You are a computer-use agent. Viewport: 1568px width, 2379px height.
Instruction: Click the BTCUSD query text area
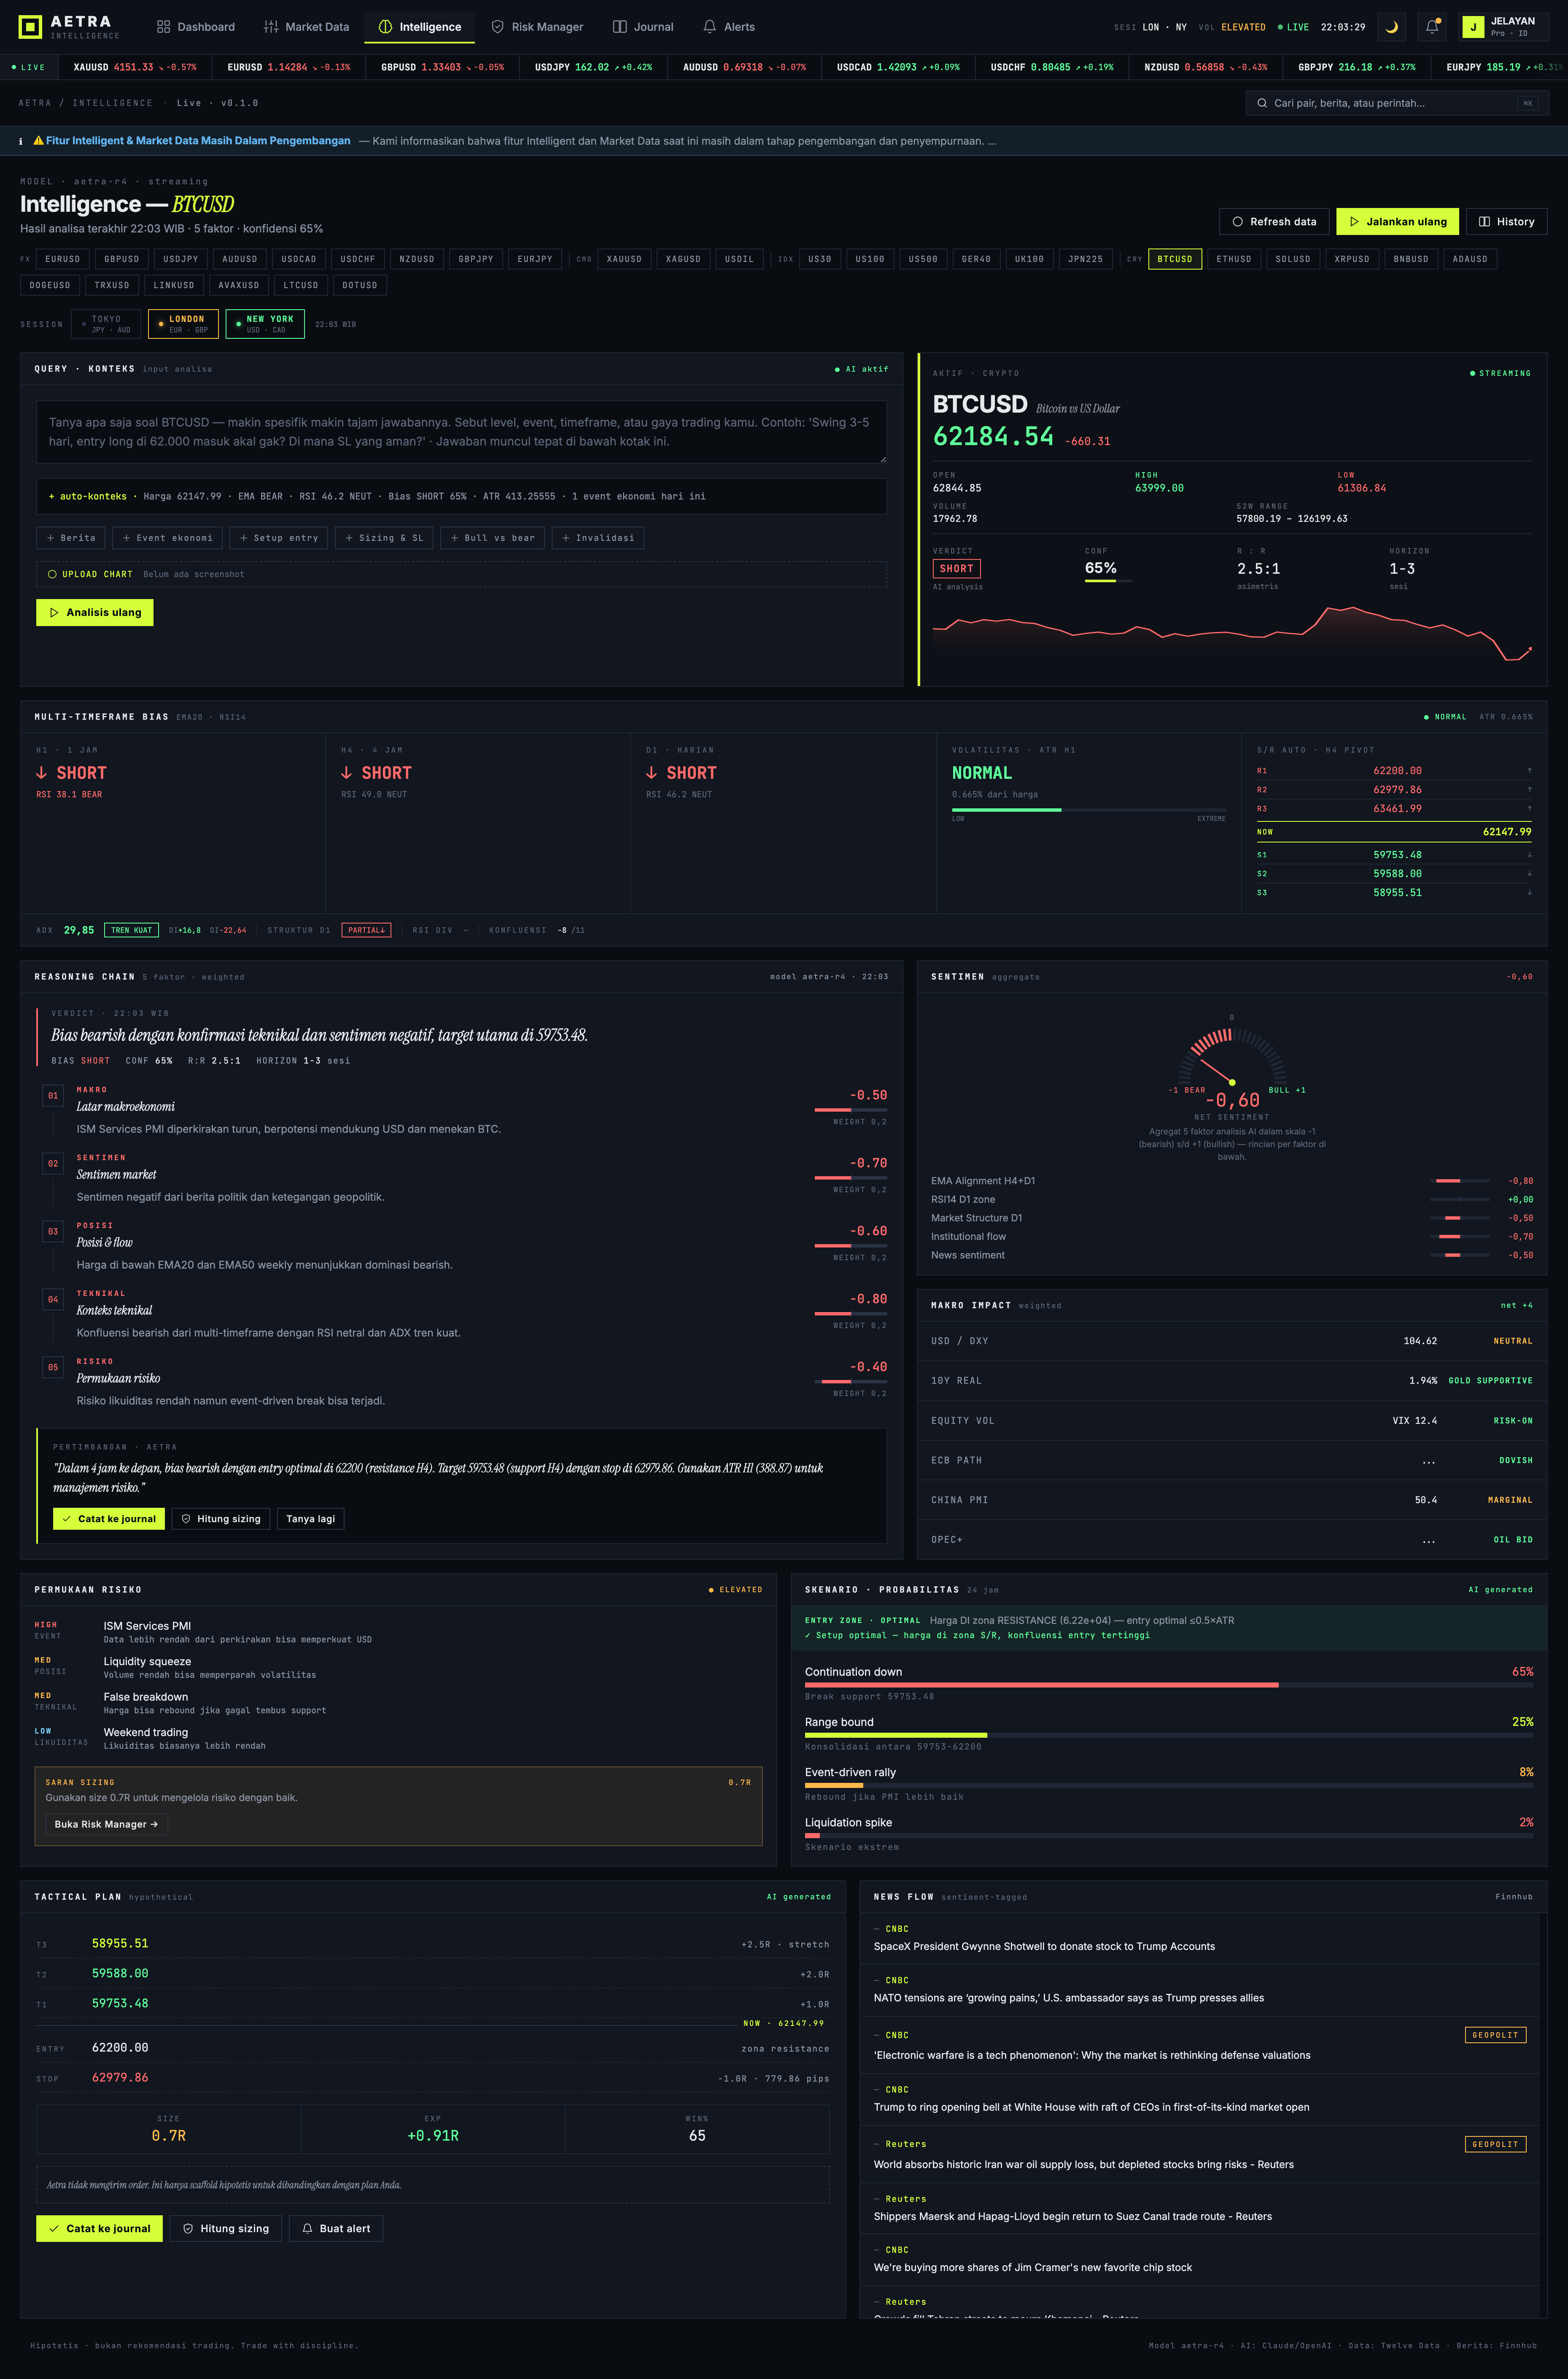pyautogui.click(x=461, y=432)
